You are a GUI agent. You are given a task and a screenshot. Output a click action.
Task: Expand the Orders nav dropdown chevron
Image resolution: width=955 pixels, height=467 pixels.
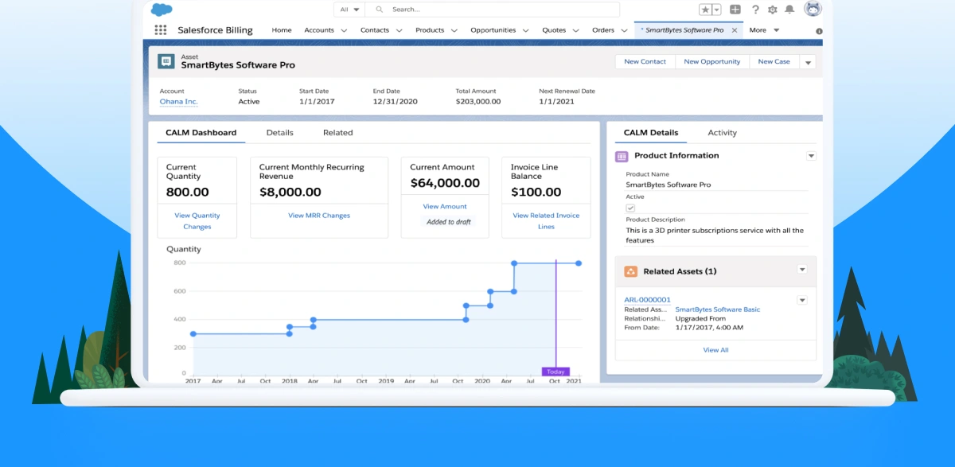(625, 30)
